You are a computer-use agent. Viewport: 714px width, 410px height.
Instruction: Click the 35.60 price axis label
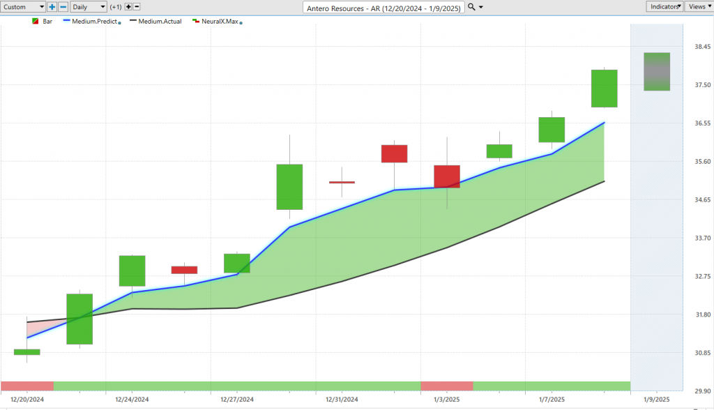(x=702, y=161)
